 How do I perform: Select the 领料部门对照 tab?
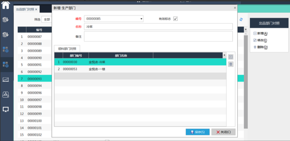pyautogui.click(x=67, y=49)
